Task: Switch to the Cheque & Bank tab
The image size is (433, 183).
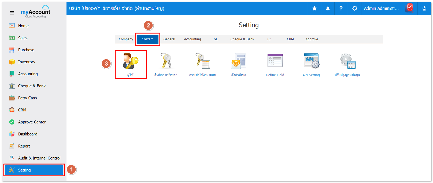Action: pyautogui.click(x=242, y=39)
